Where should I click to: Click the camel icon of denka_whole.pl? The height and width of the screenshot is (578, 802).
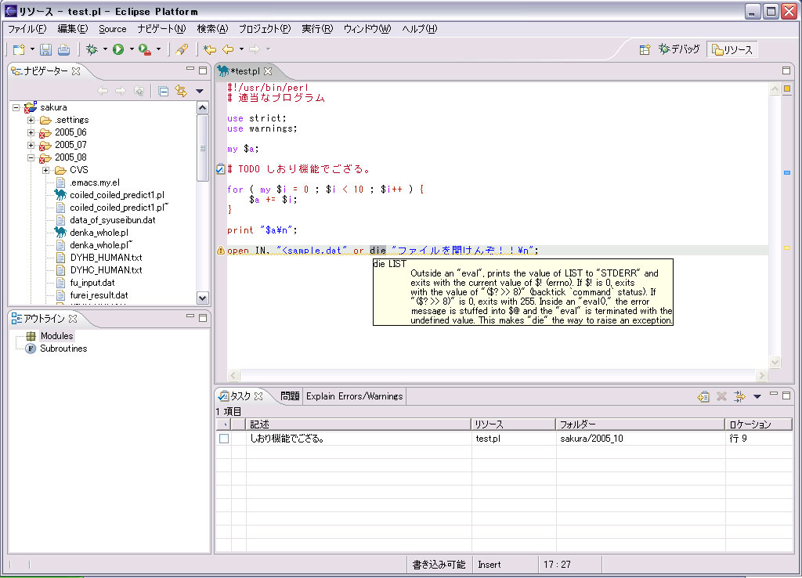[60, 233]
